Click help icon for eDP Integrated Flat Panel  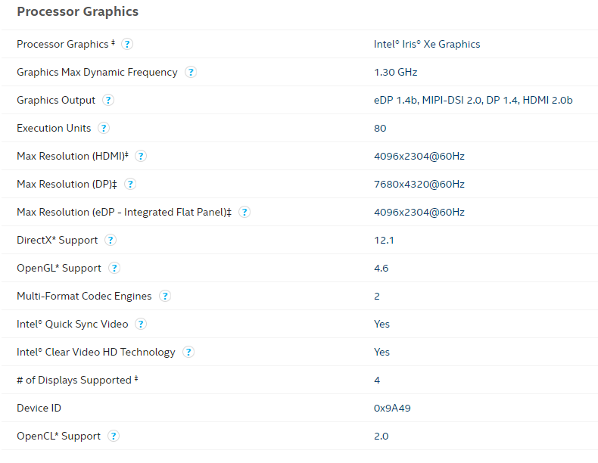point(244,213)
